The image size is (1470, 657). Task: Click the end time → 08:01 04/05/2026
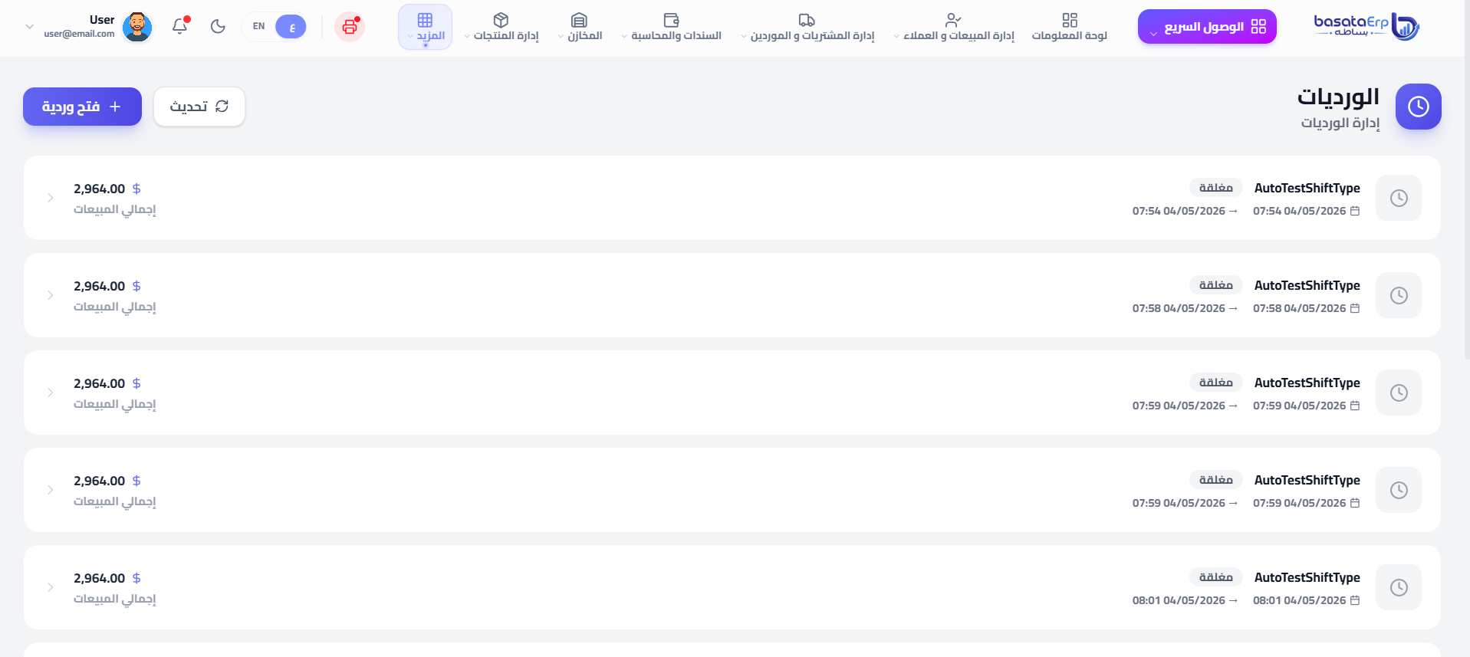click(x=1185, y=600)
